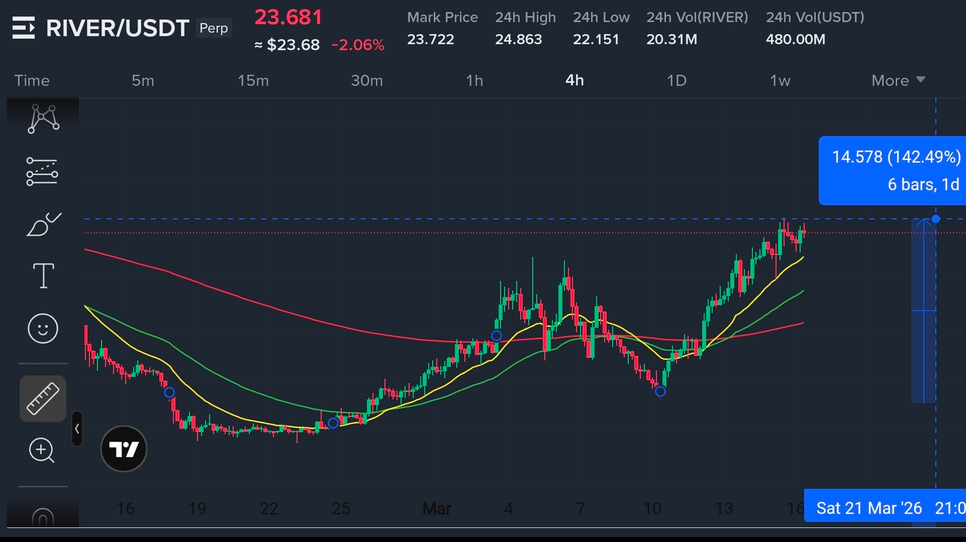Choose the Text annotation tool

click(x=43, y=276)
